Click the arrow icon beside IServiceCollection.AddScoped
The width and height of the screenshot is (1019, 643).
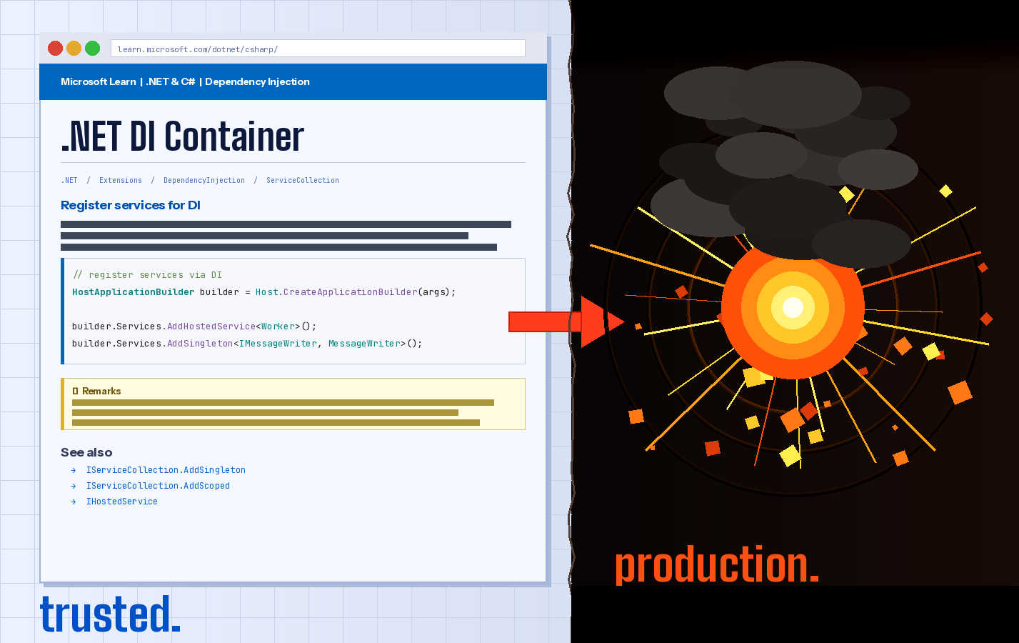pos(74,486)
